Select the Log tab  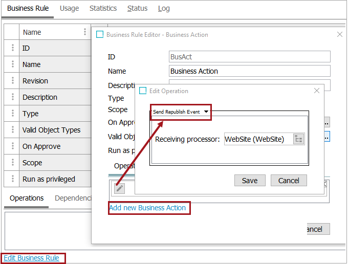164,8
